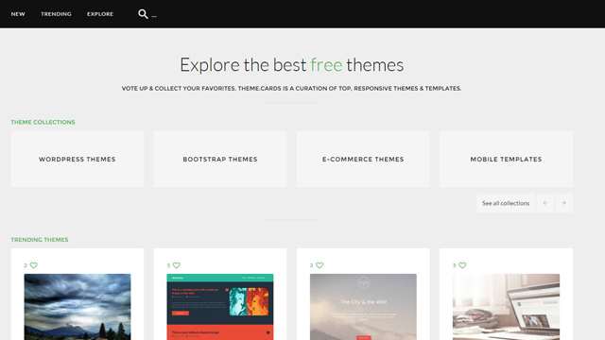Image resolution: width=605 pixels, height=340 pixels.
Task: Like the laptop desk theme heart icon
Action: pyautogui.click(x=462, y=265)
